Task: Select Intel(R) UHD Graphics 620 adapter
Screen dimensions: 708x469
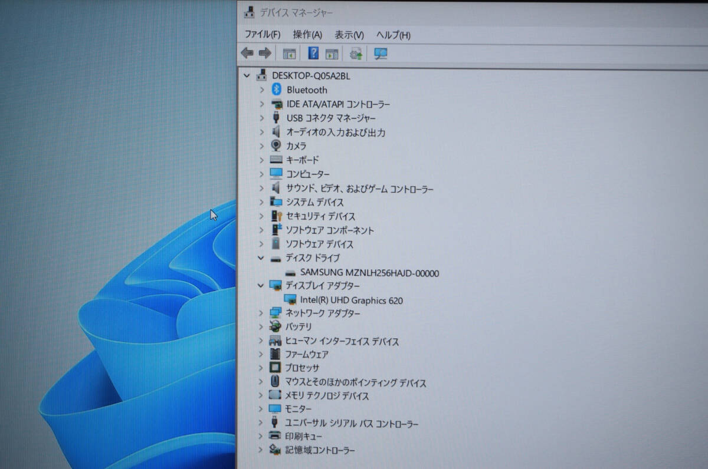Action: [x=352, y=300]
